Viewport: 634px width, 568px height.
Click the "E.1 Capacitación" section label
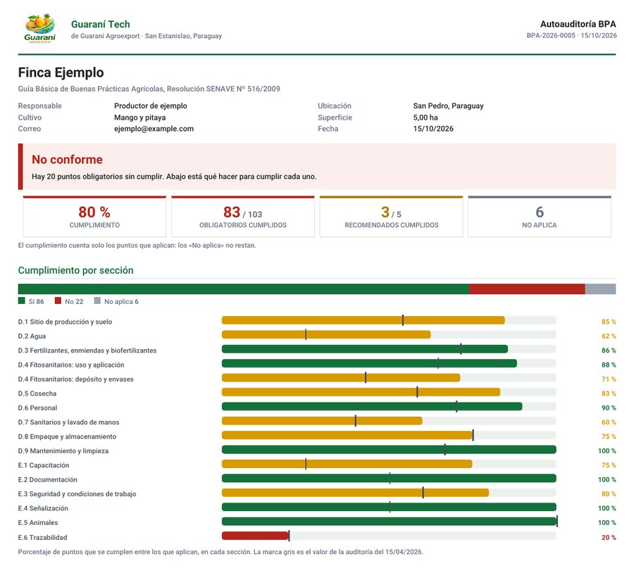(x=44, y=465)
